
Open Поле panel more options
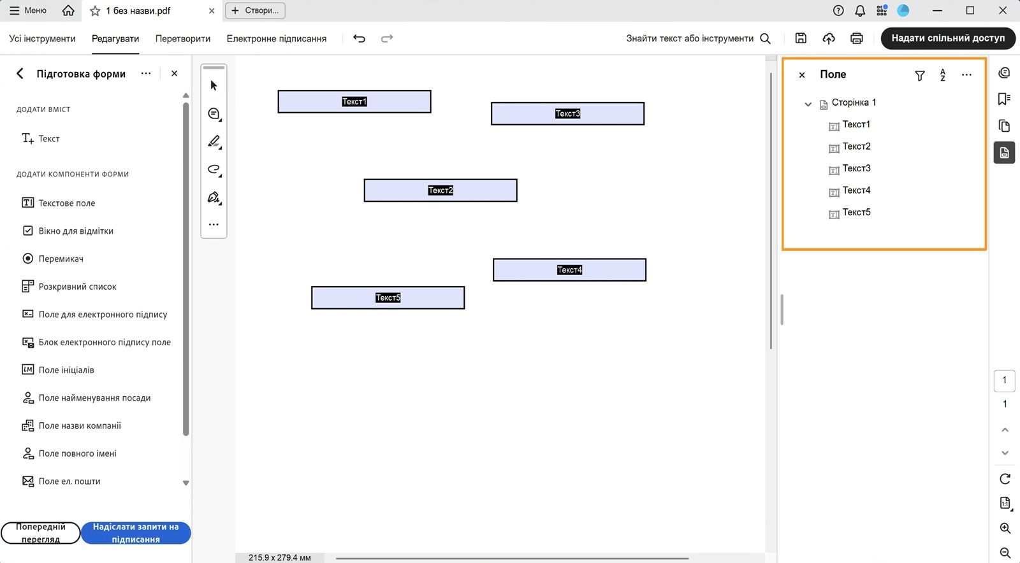pos(966,75)
